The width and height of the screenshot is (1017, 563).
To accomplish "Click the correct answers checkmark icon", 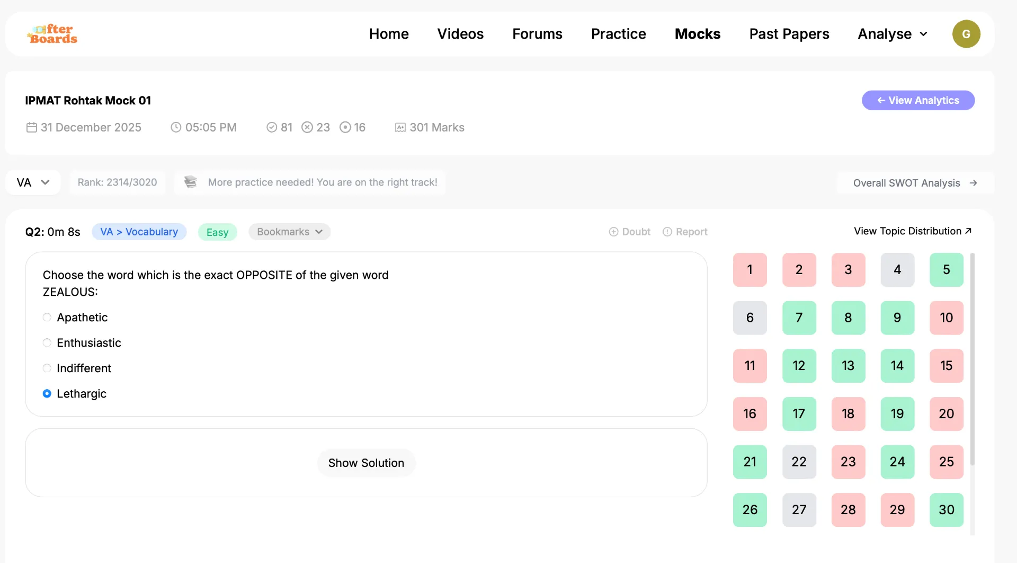I will 272,127.
